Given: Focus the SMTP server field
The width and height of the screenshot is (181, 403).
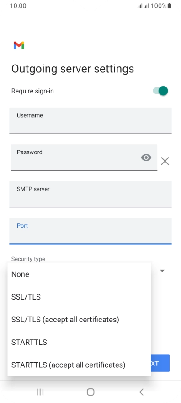Looking at the screenshot, I should pos(90,194).
